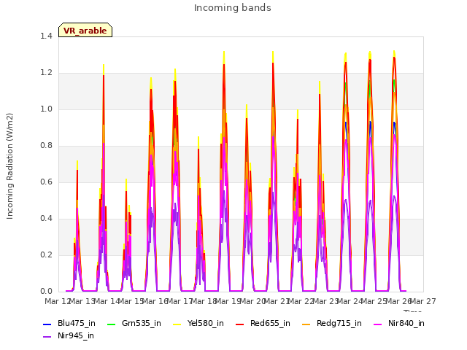Click the 0.0 y-axis tick label
The width and height of the screenshot is (467, 350).
[x=46, y=292]
